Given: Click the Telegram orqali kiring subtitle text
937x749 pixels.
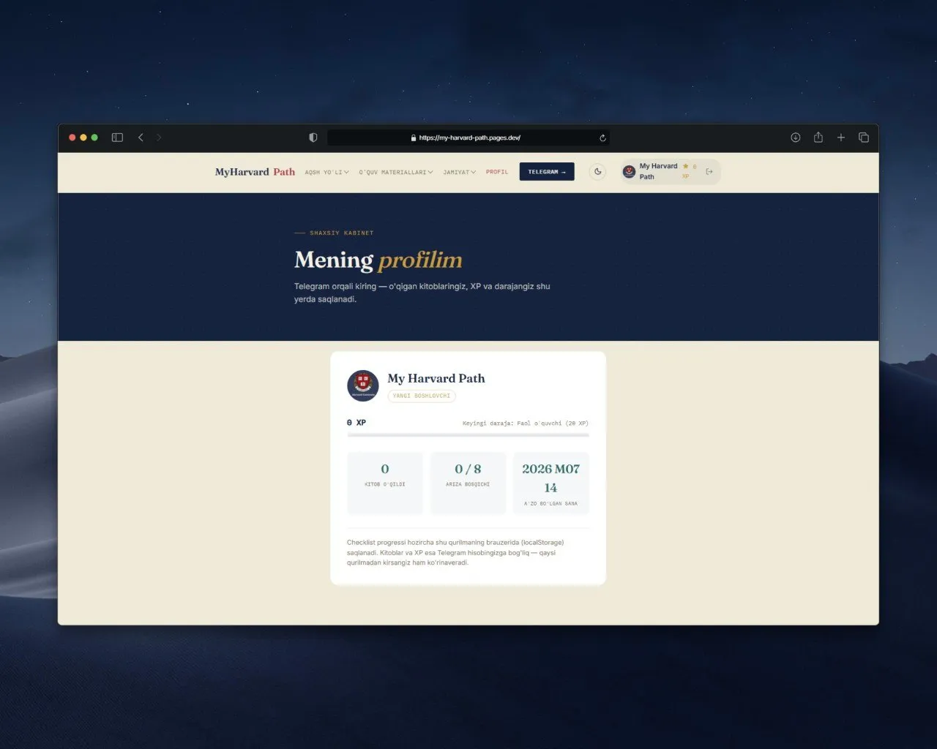Looking at the screenshot, I should (422, 293).
